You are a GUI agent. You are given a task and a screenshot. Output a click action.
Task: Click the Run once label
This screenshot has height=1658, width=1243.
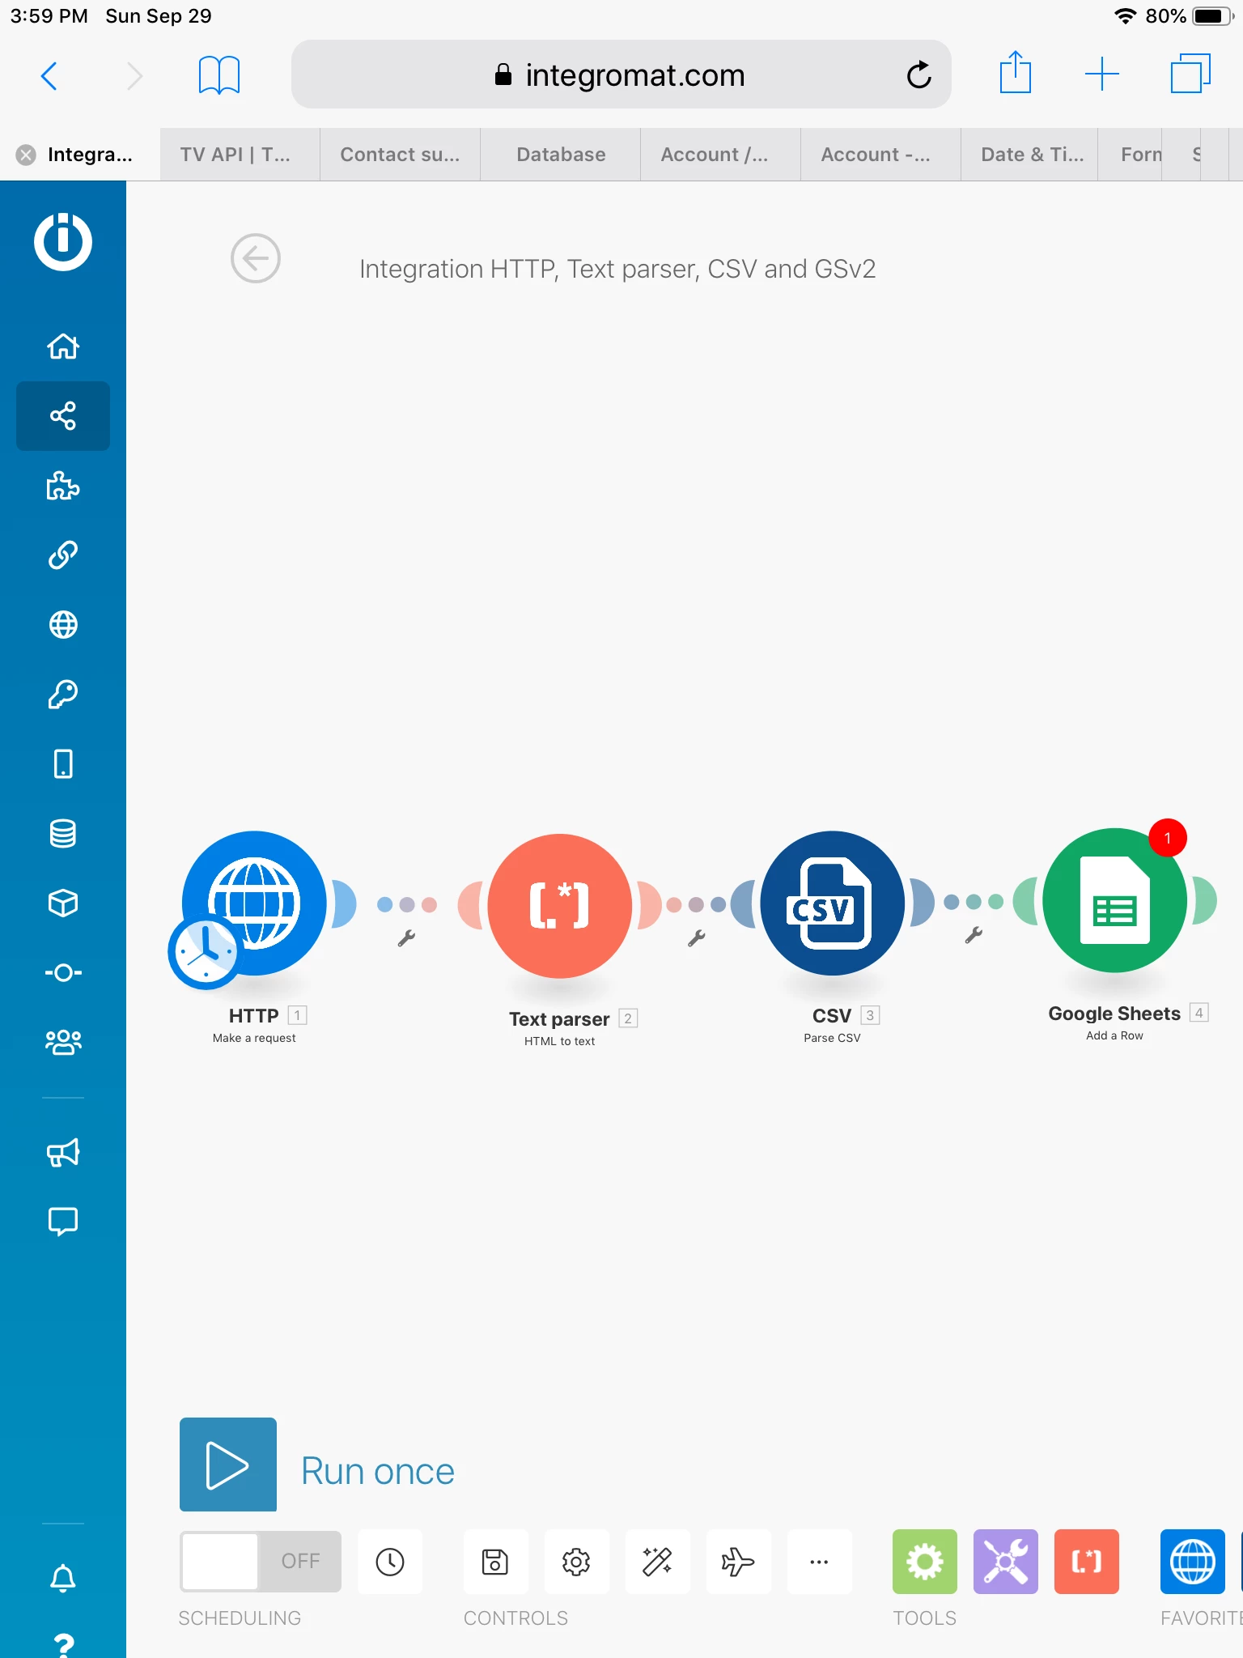tap(378, 1471)
